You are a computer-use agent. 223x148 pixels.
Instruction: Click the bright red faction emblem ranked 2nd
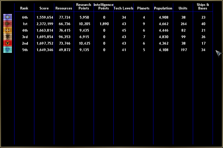[7, 43]
